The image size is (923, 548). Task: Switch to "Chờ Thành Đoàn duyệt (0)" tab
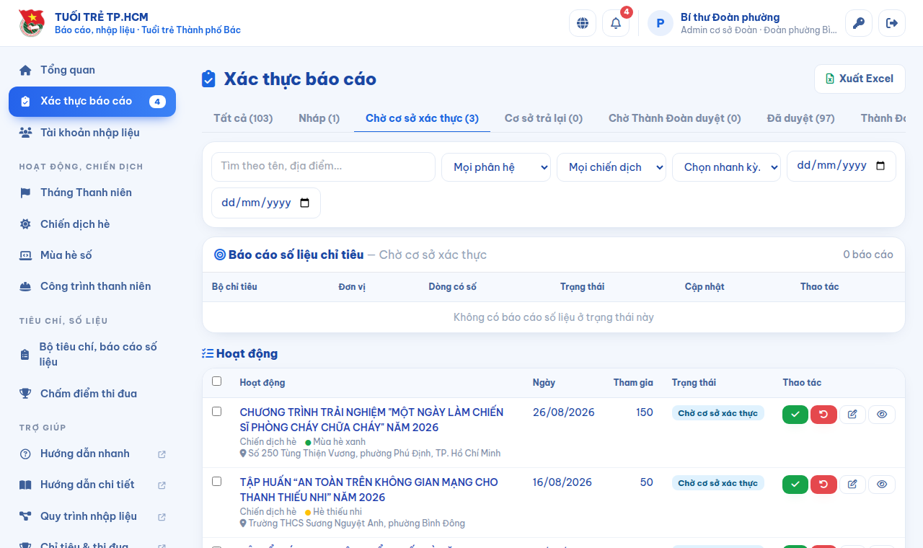pyautogui.click(x=675, y=118)
